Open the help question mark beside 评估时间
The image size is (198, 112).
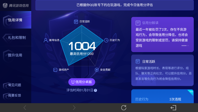(95, 90)
